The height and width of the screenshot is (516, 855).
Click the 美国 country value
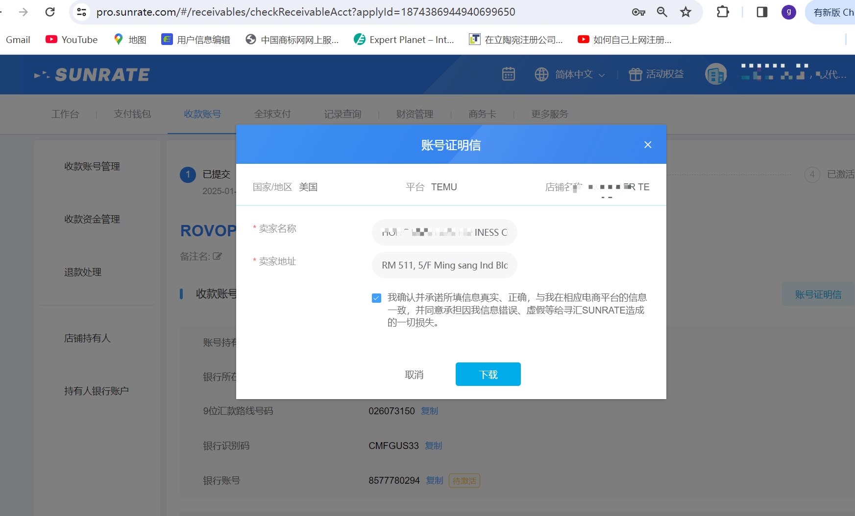tap(308, 187)
